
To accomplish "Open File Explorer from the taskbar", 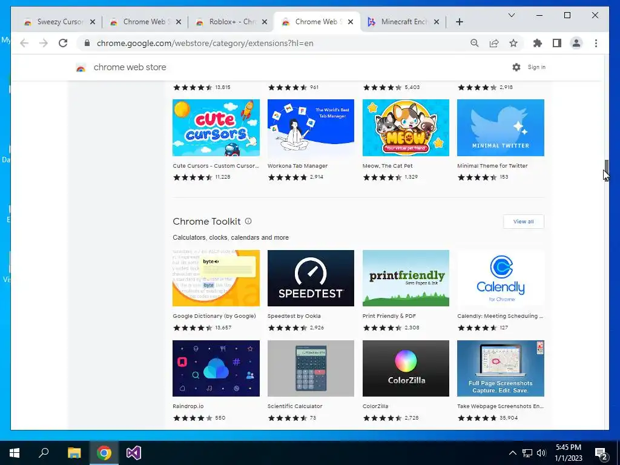I will 74,453.
